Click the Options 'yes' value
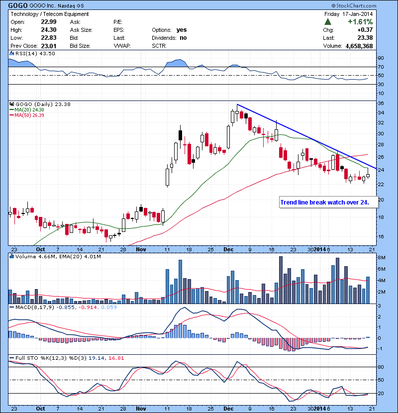The height and width of the screenshot is (413, 398). [x=182, y=30]
